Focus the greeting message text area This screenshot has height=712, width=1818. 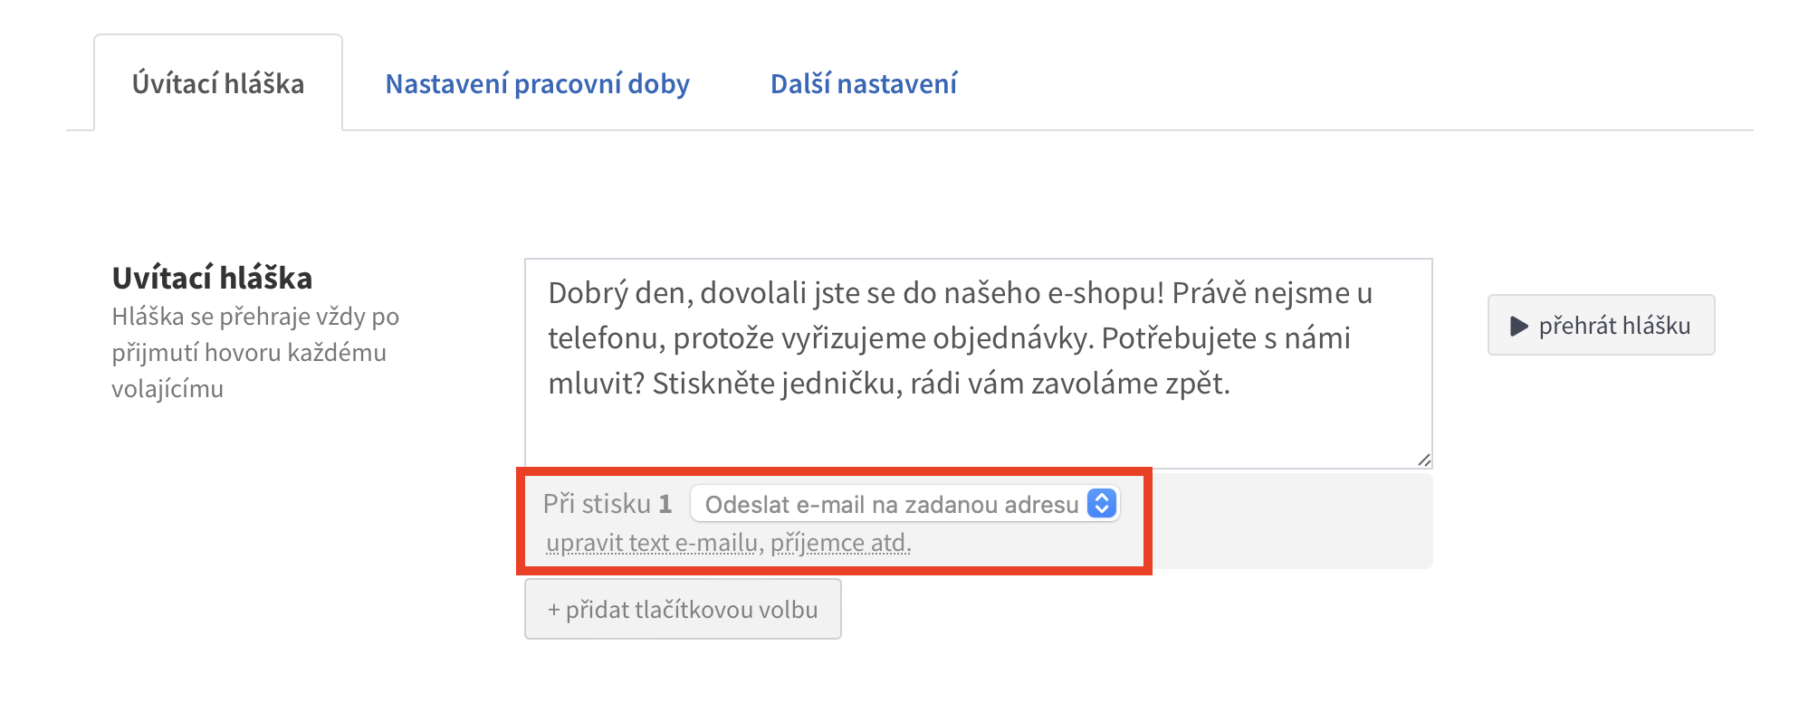click(978, 425)
